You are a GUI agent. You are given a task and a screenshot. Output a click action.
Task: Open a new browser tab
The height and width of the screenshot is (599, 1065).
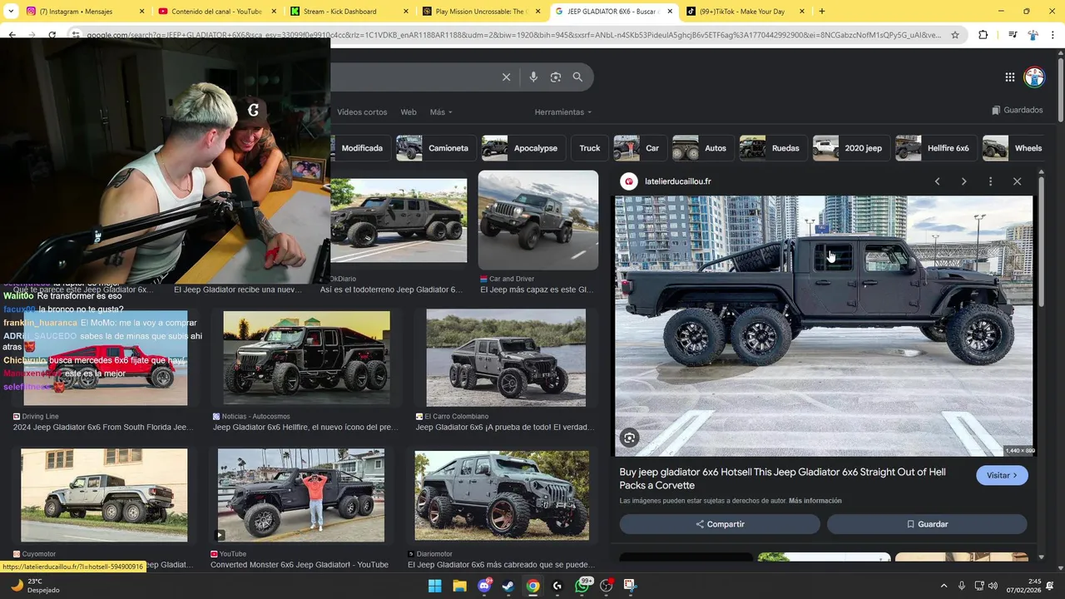coord(822,12)
